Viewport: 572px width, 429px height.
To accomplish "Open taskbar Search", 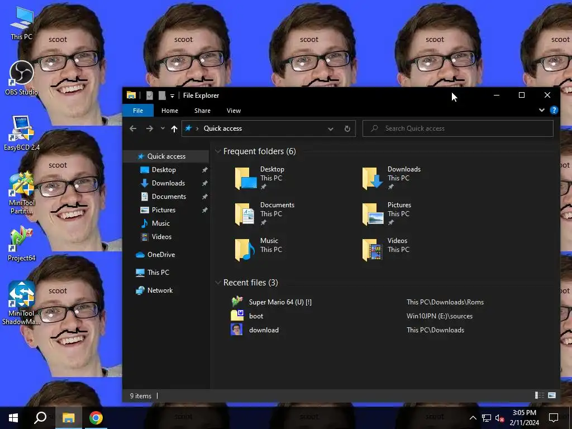I will click(40, 418).
